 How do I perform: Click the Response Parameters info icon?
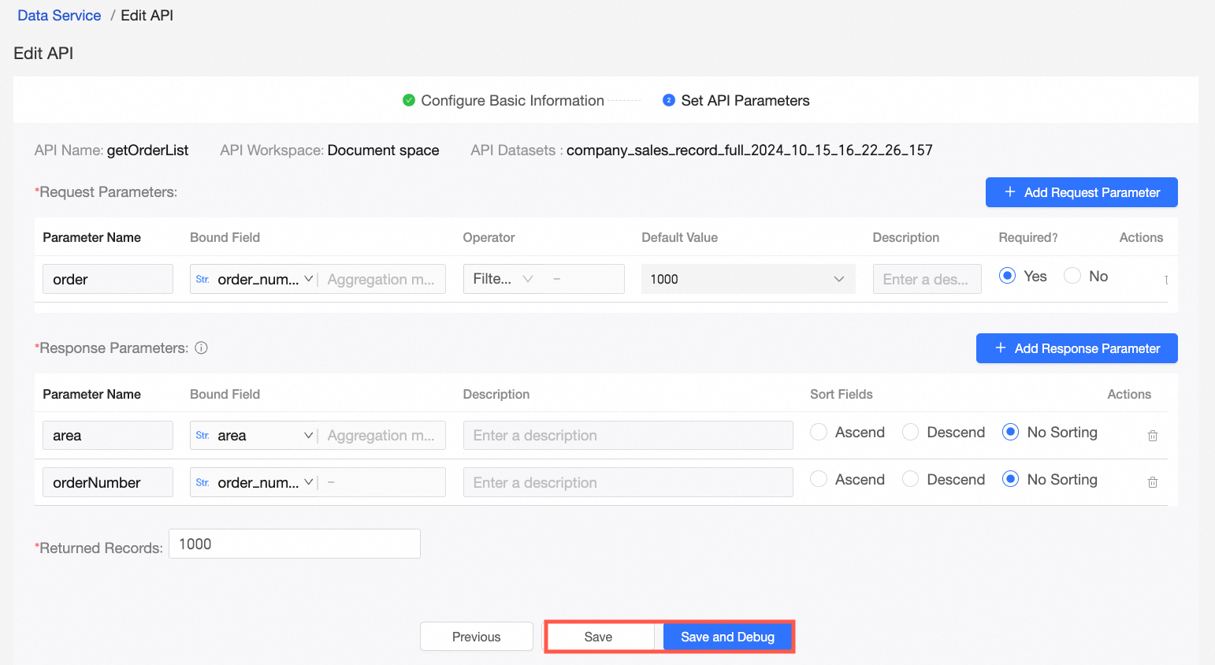201,348
